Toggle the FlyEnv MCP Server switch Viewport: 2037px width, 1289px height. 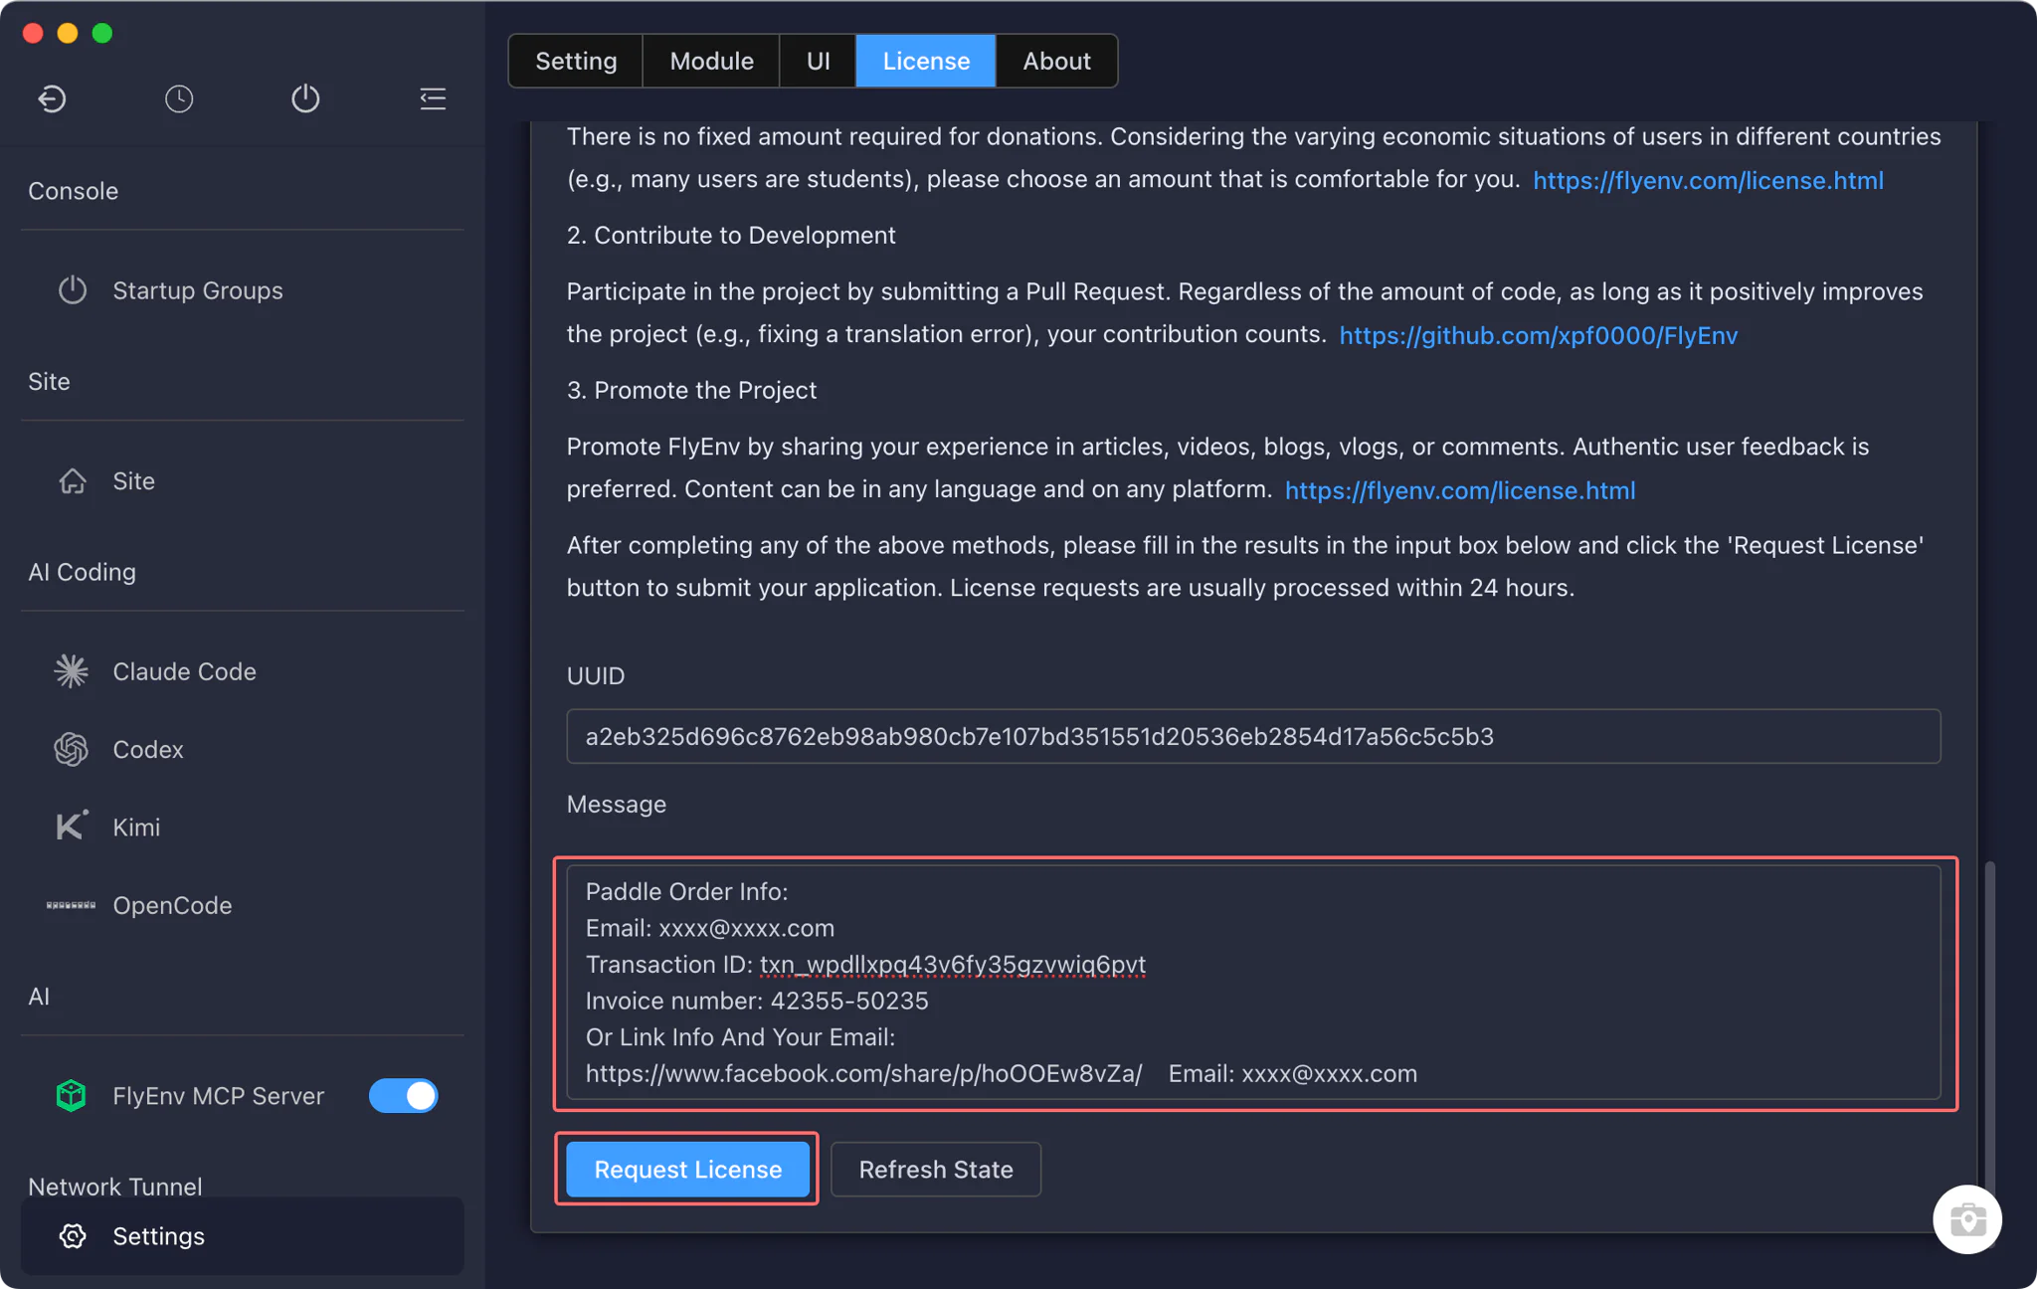(403, 1096)
